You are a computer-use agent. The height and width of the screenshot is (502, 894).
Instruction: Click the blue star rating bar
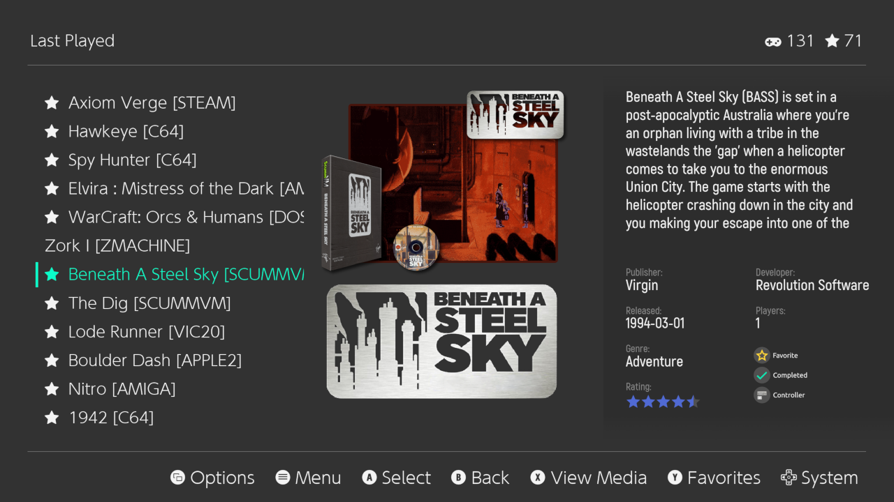pos(662,402)
